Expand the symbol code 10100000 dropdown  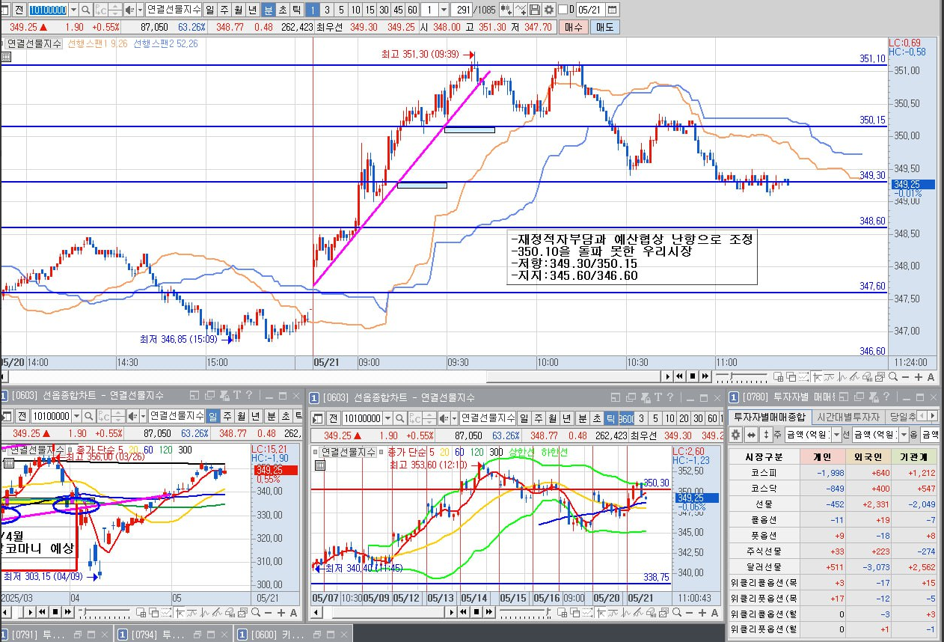pos(73,10)
